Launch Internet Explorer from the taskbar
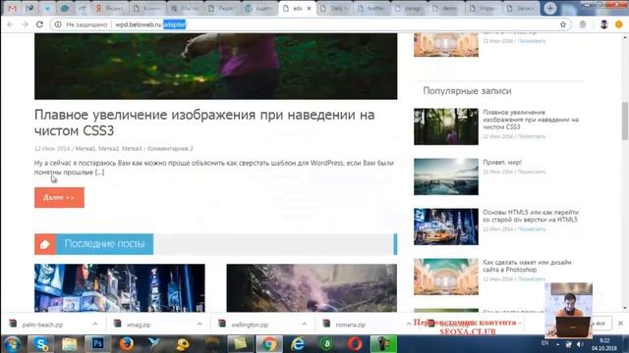Screen dimensions: 629x353 [298, 344]
